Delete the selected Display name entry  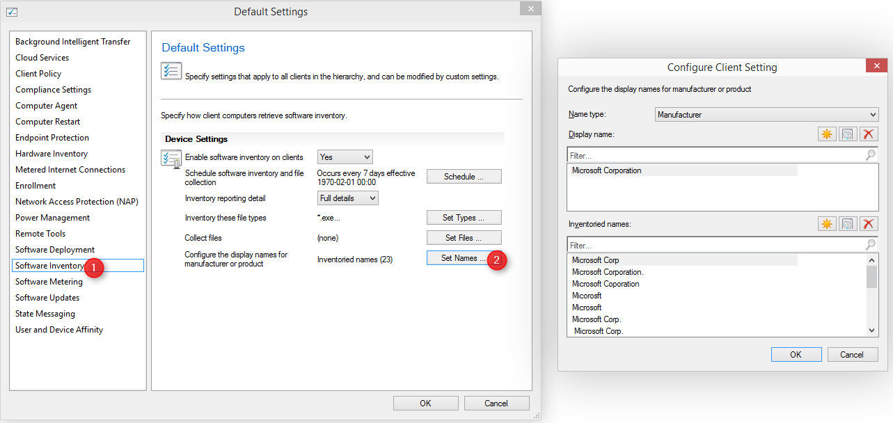(869, 134)
